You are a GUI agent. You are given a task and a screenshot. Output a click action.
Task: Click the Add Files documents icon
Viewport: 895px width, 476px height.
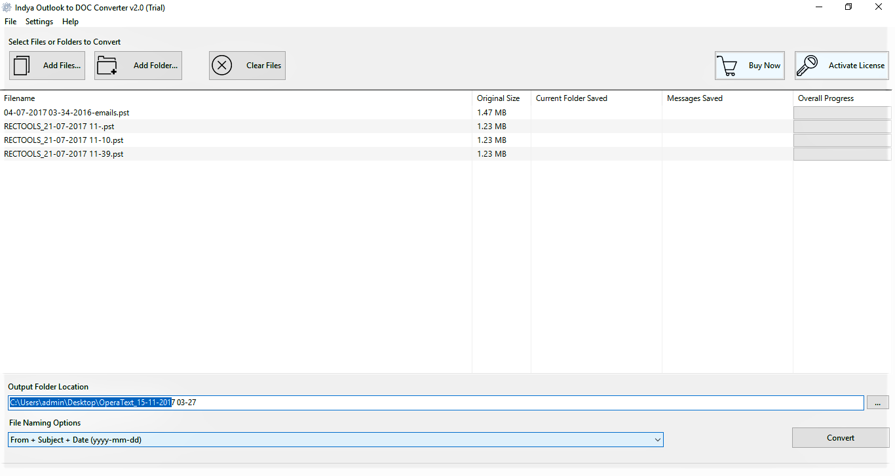click(x=22, y=66)
